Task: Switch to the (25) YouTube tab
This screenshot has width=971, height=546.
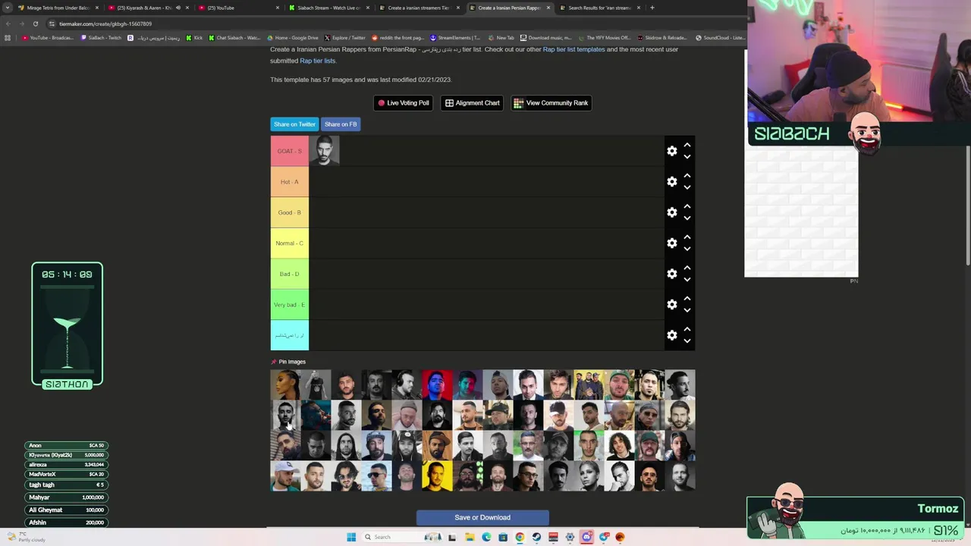Action: point(237,8)
